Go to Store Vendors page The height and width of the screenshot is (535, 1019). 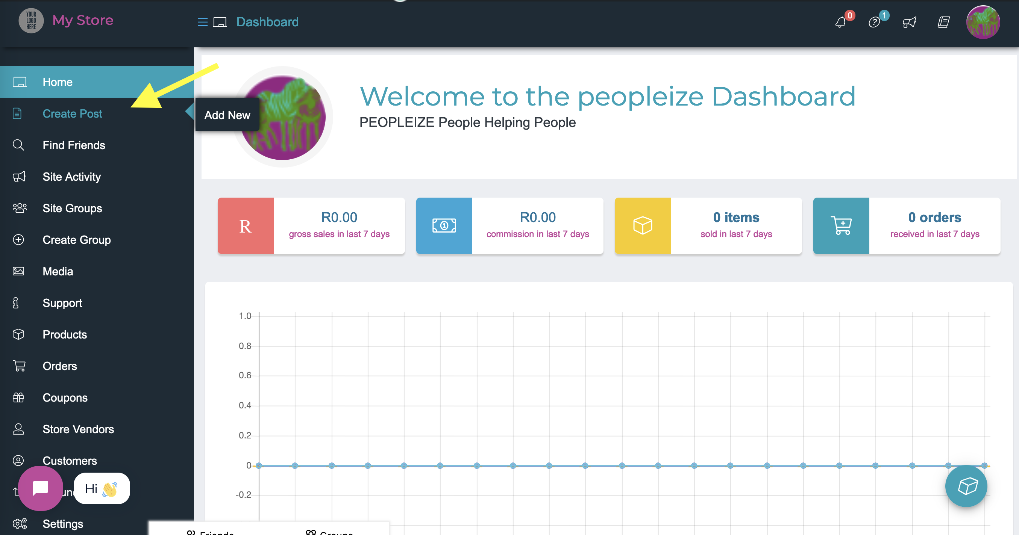click(x=78, y=429)
